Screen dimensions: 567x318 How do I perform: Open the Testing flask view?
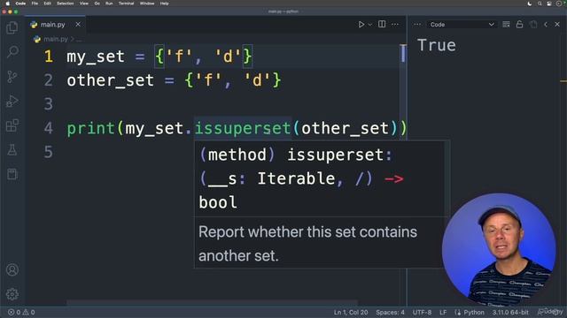point(12,150)
